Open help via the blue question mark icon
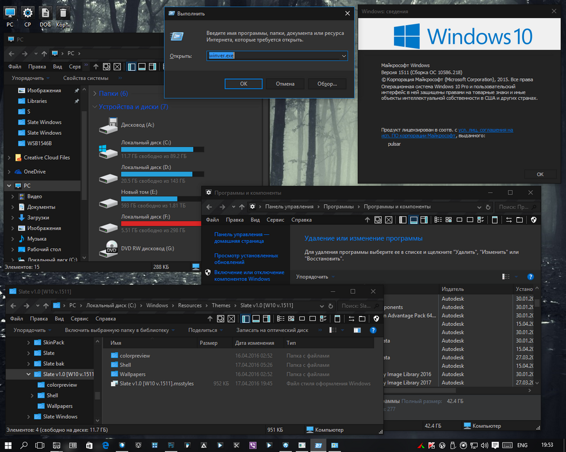The image size is (566, 452). point(373,330)
